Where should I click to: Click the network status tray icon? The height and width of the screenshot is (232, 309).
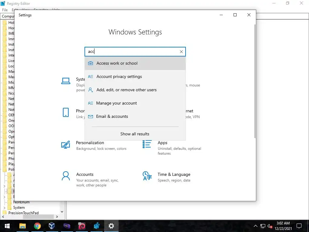263,226
